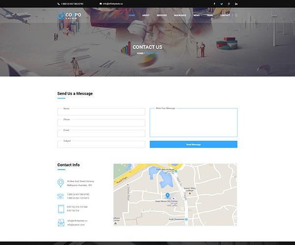295x245 pixels.
Task: Click the email address in top bar
Action: (113, 4)
